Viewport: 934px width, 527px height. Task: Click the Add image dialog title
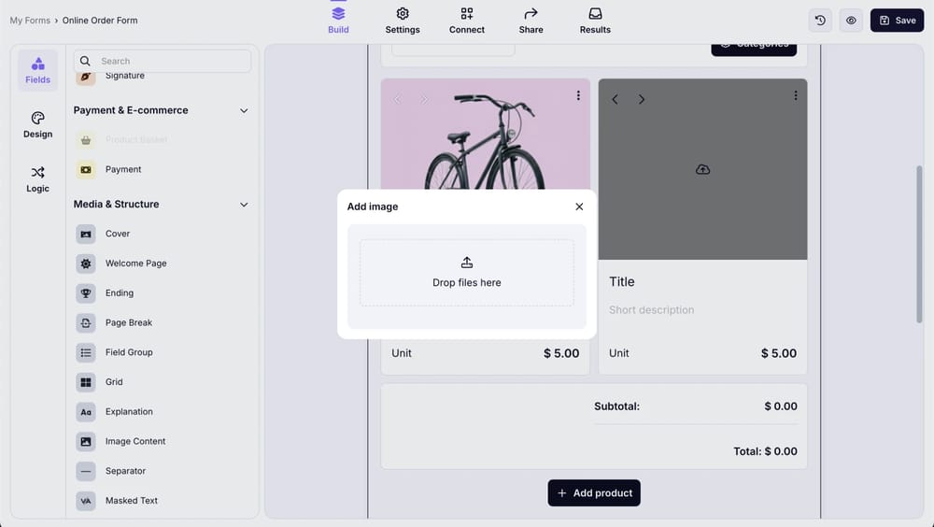(373, 207)
